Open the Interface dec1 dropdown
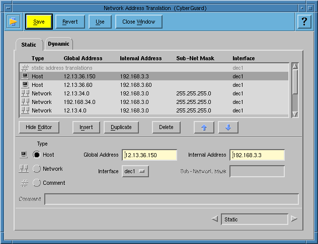 [135, 172]
